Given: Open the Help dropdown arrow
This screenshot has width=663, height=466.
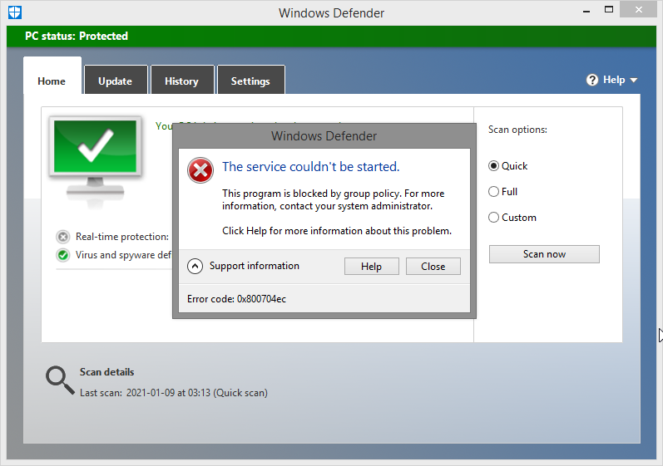Looking at the screenshot, I should pos(633,81).
